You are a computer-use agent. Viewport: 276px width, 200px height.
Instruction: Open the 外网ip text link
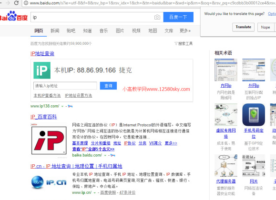pos(254,86)
